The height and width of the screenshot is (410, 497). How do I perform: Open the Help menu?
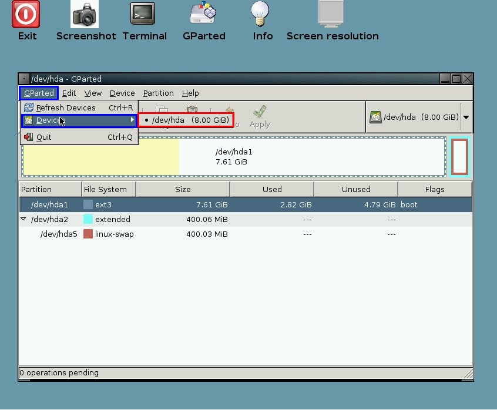point(190,93)
